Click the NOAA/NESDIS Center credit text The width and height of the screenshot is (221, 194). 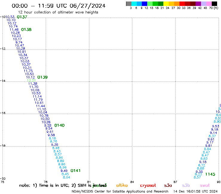pyautogui.click(x=120, y=191)
